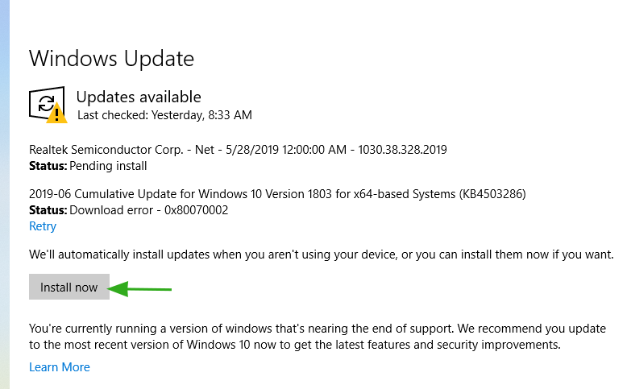Click the green arrow pointing at Install now
The image size is (627, 389).
[139, 289]
